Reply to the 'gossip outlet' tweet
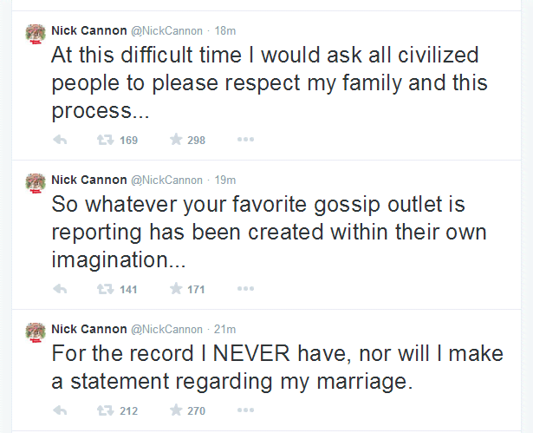Screen dimensions: 533x433 click(x=61, y=289)
